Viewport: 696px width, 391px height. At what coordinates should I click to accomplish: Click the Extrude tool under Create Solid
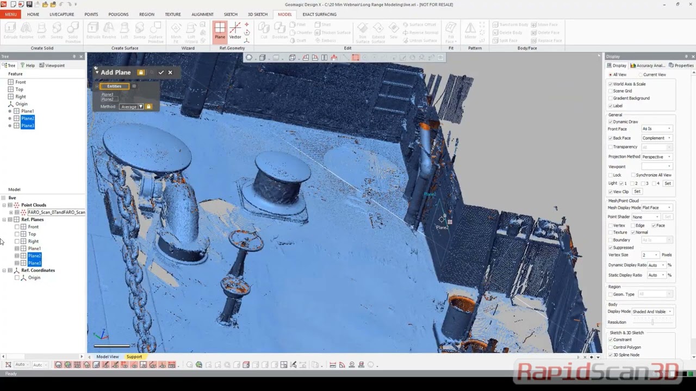11,31
